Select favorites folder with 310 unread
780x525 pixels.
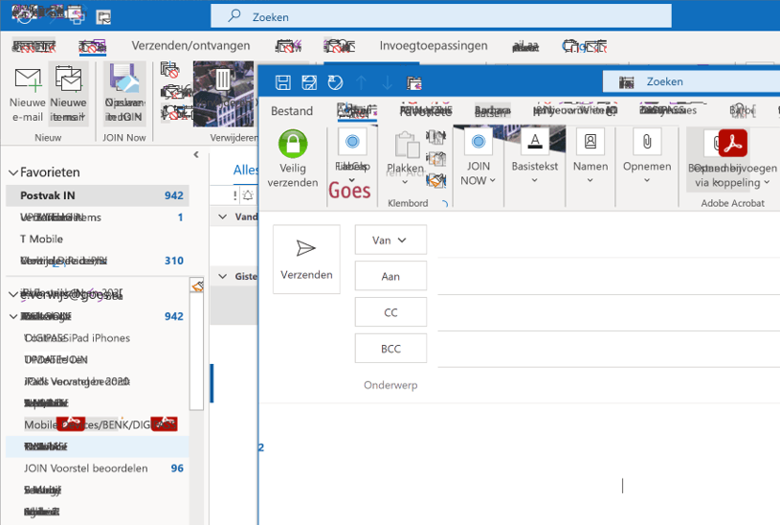point(98,261)
